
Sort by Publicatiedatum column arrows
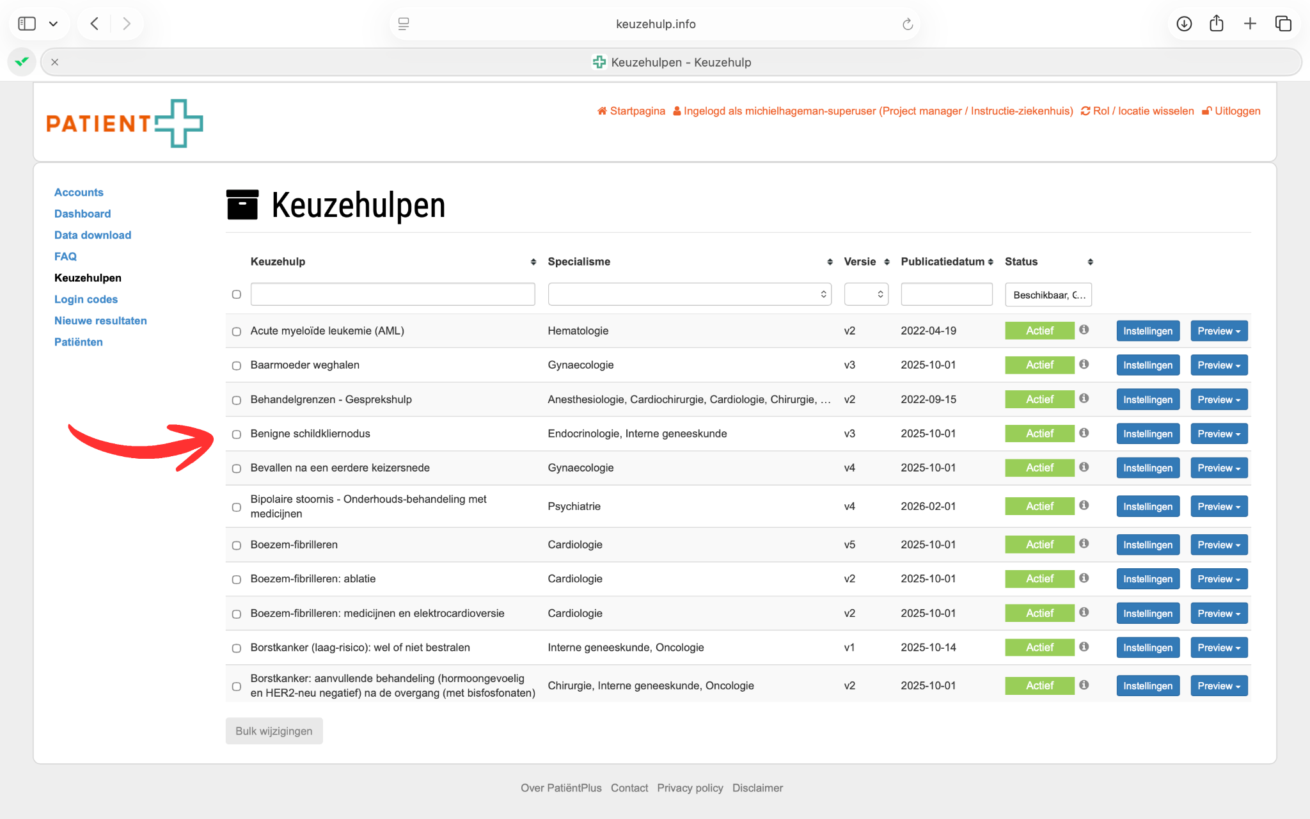990,262
